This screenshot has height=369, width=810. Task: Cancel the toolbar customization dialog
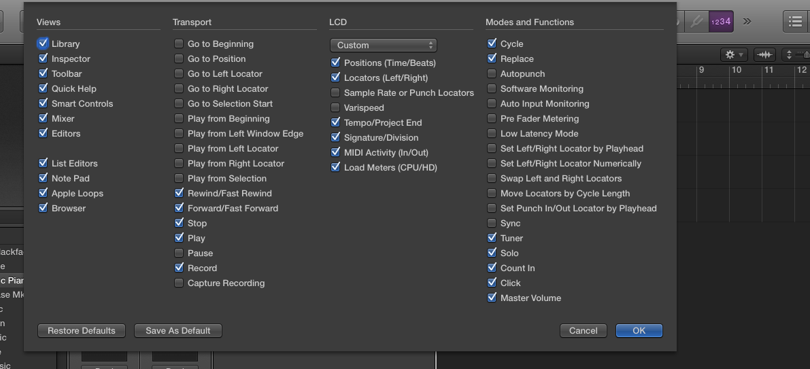pos(583,330)
